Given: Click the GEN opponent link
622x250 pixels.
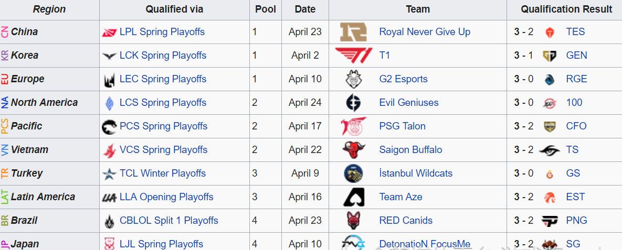Looking at the screenshot, I should [576, 56].
